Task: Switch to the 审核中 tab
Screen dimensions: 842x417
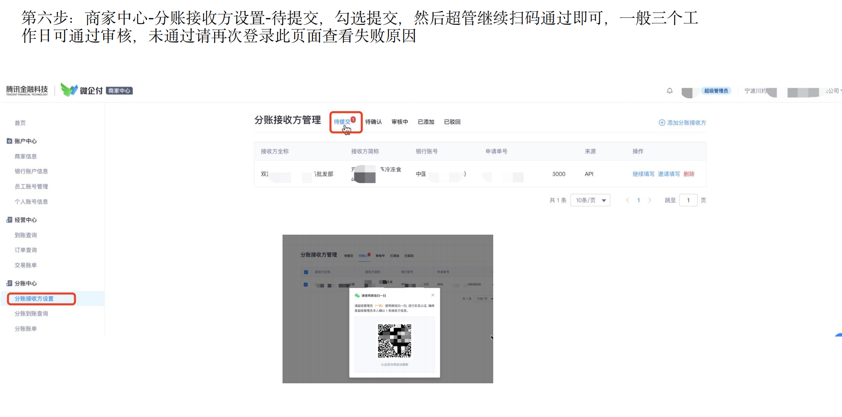Action: [x=400, y=122]
